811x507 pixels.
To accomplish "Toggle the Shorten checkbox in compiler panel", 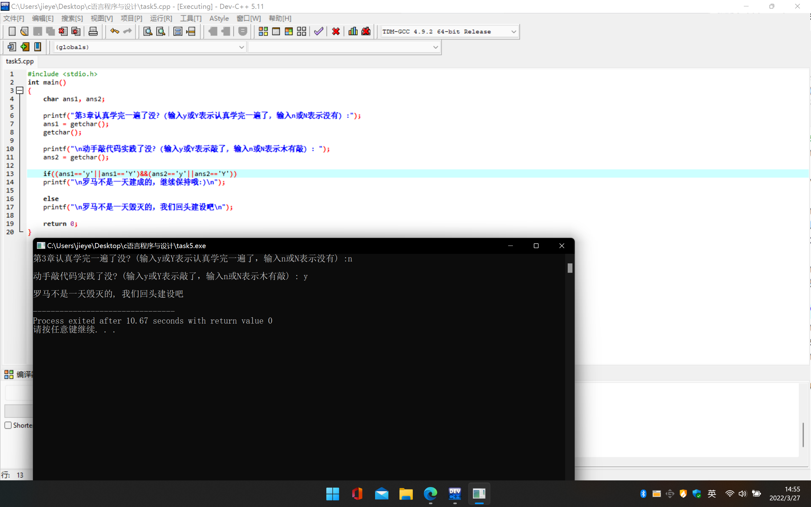I will (x=8, y=425).
